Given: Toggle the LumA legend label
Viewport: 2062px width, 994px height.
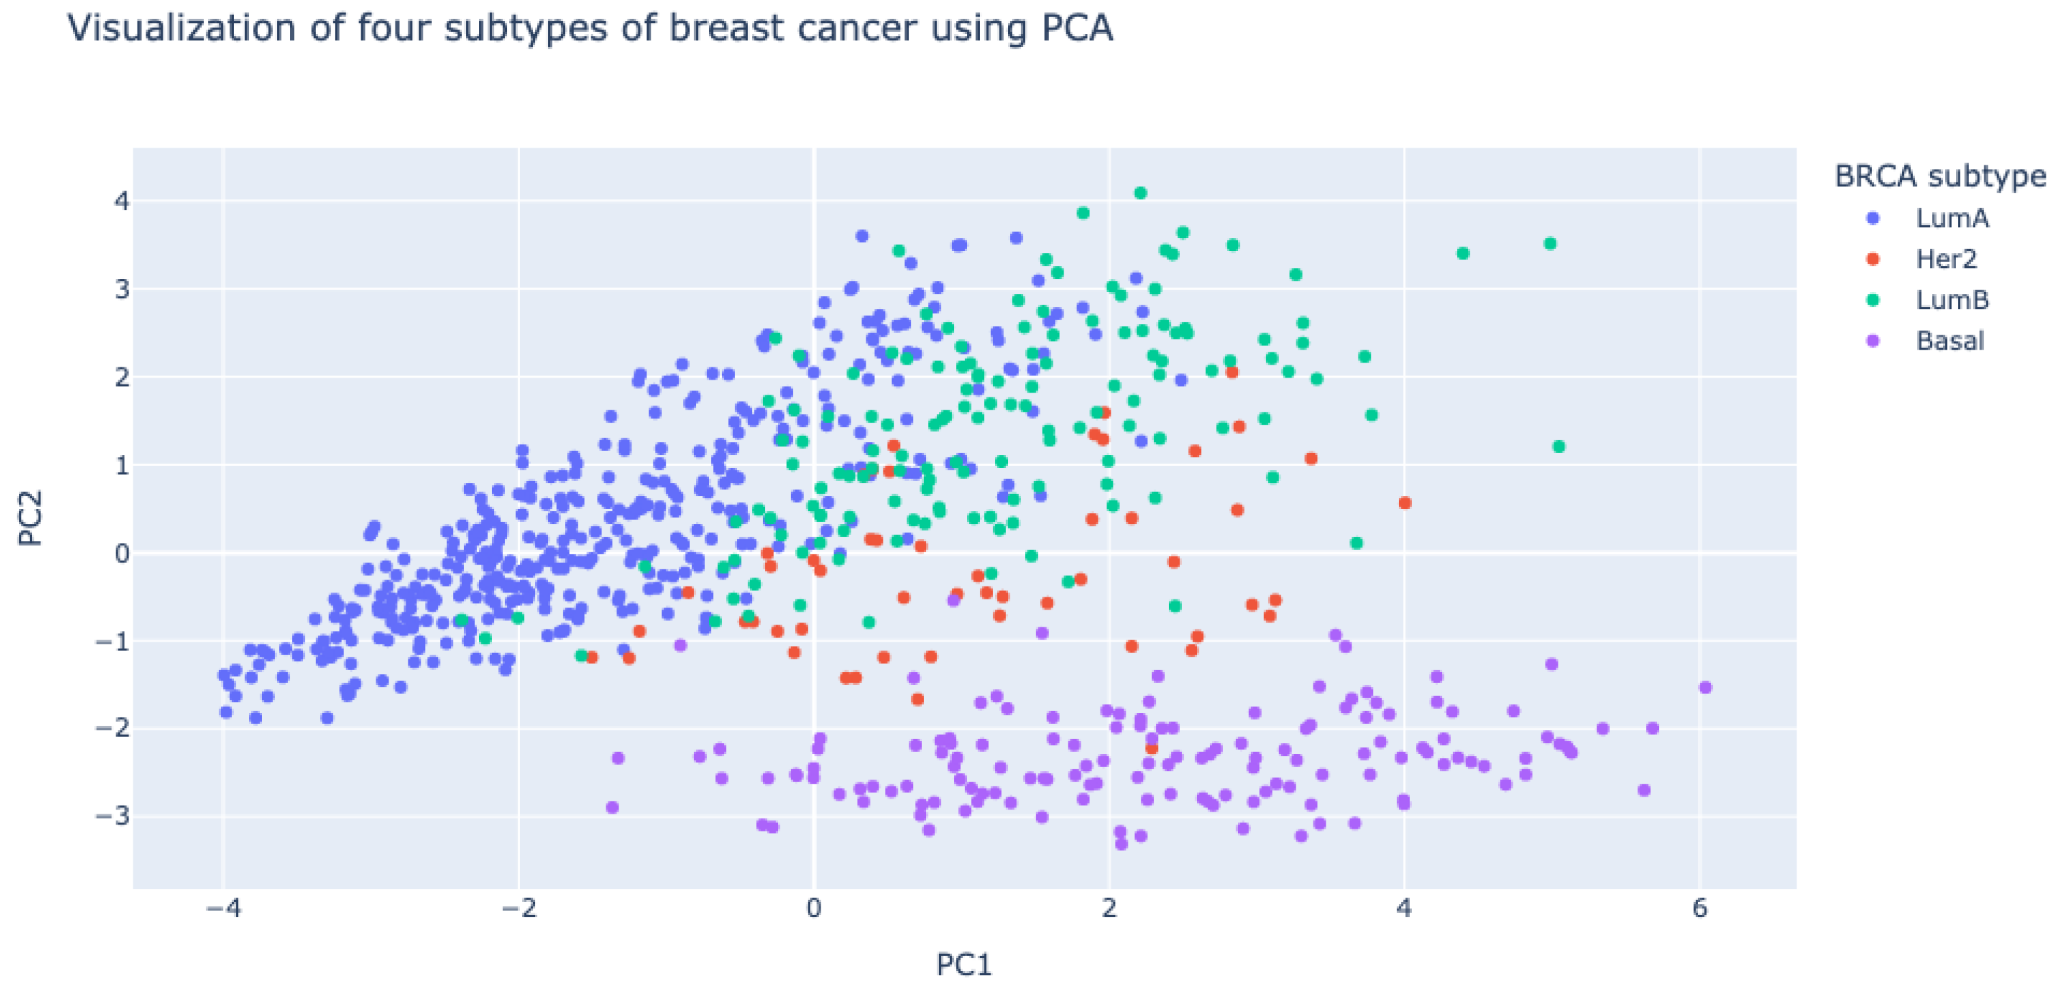Looking at the screenshot, I should coord(1952,218).
